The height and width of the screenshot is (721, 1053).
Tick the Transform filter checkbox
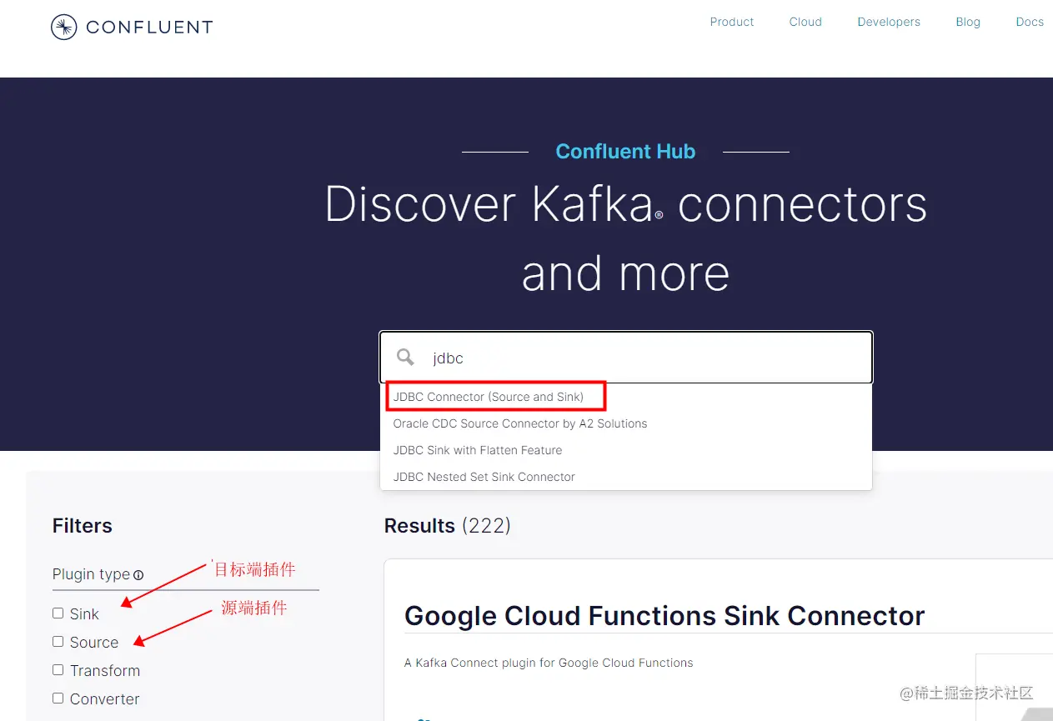pos(58,669)
